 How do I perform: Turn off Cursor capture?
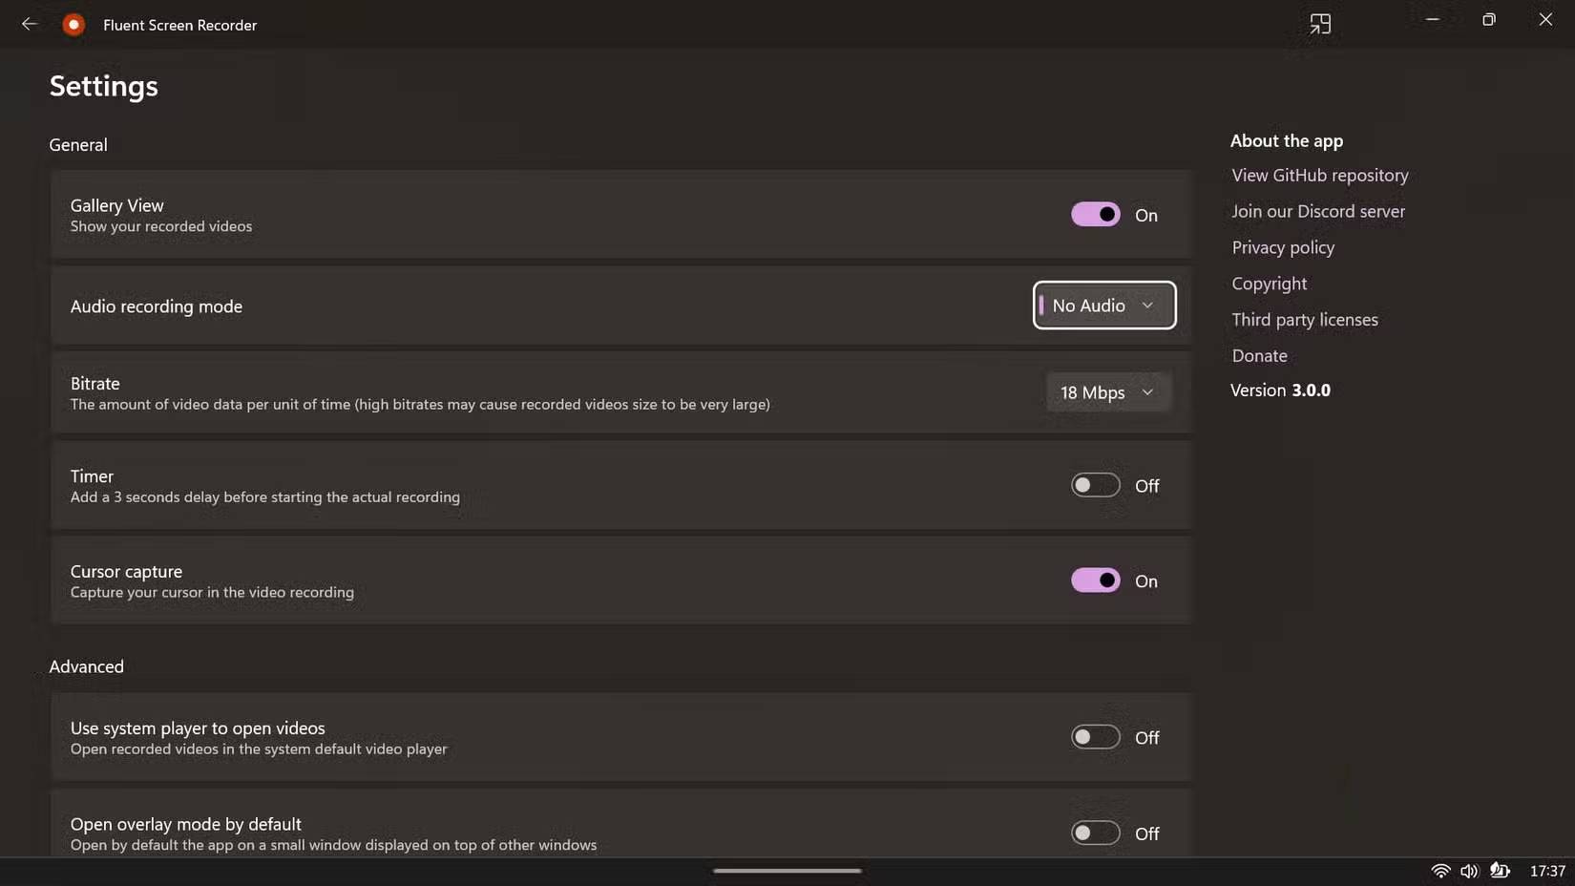pyautogui.click(x=1095, y=580)
